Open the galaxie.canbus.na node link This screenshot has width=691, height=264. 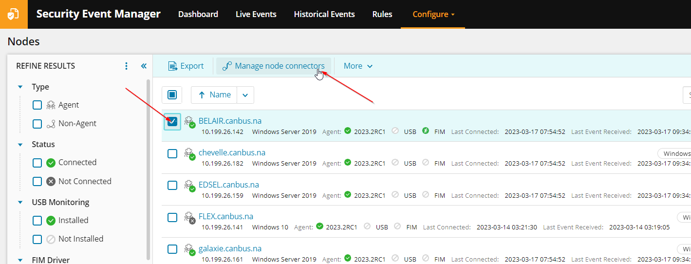click(x=230, y=248)
